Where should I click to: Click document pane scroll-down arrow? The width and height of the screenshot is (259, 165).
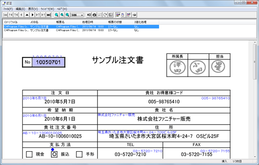pos(255,157)
